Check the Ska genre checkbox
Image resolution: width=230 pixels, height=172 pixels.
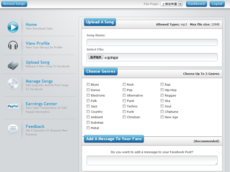[x=162, y=101]
